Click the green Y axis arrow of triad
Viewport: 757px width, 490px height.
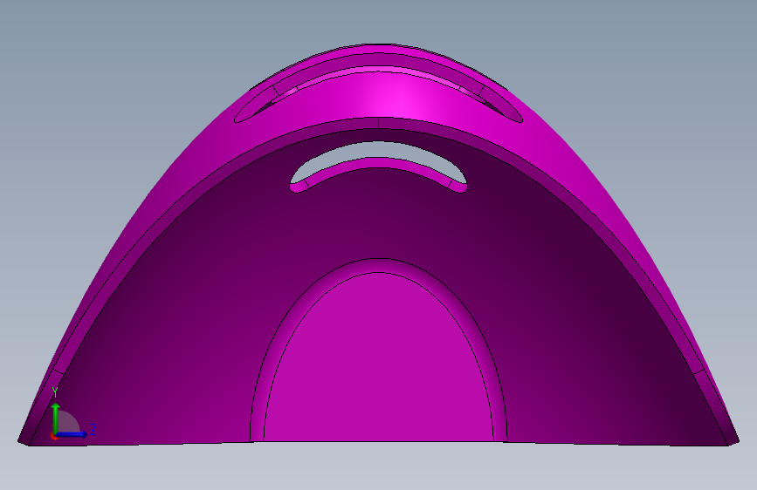(56, 418)
